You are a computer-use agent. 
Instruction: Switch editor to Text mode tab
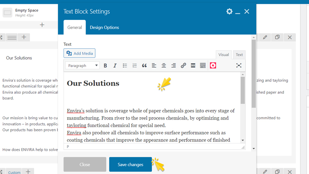click(239, 55)
